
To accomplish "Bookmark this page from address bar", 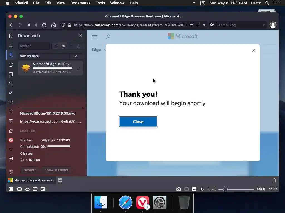I will tap(198, 25).
